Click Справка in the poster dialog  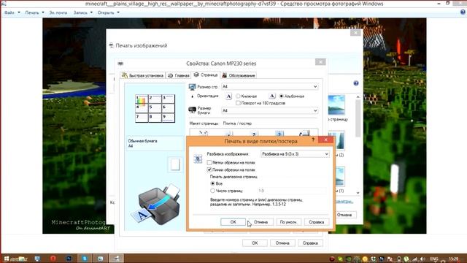pyautogui.click(x=316, y=222)
